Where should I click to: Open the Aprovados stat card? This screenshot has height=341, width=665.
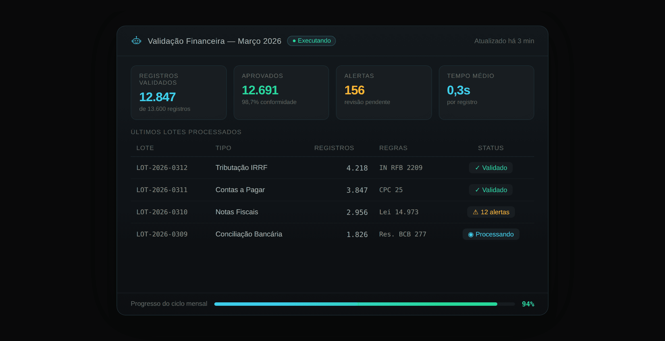(281, 92)
